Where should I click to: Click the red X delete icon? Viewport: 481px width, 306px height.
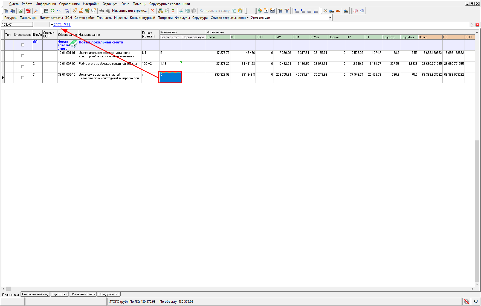coord(153,11)
